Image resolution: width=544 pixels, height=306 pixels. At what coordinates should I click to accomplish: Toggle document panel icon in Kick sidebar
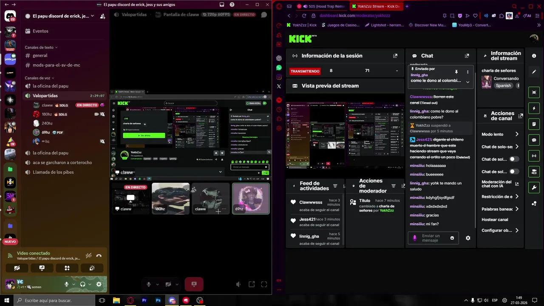pyautogui.click(x=534, y=124)
